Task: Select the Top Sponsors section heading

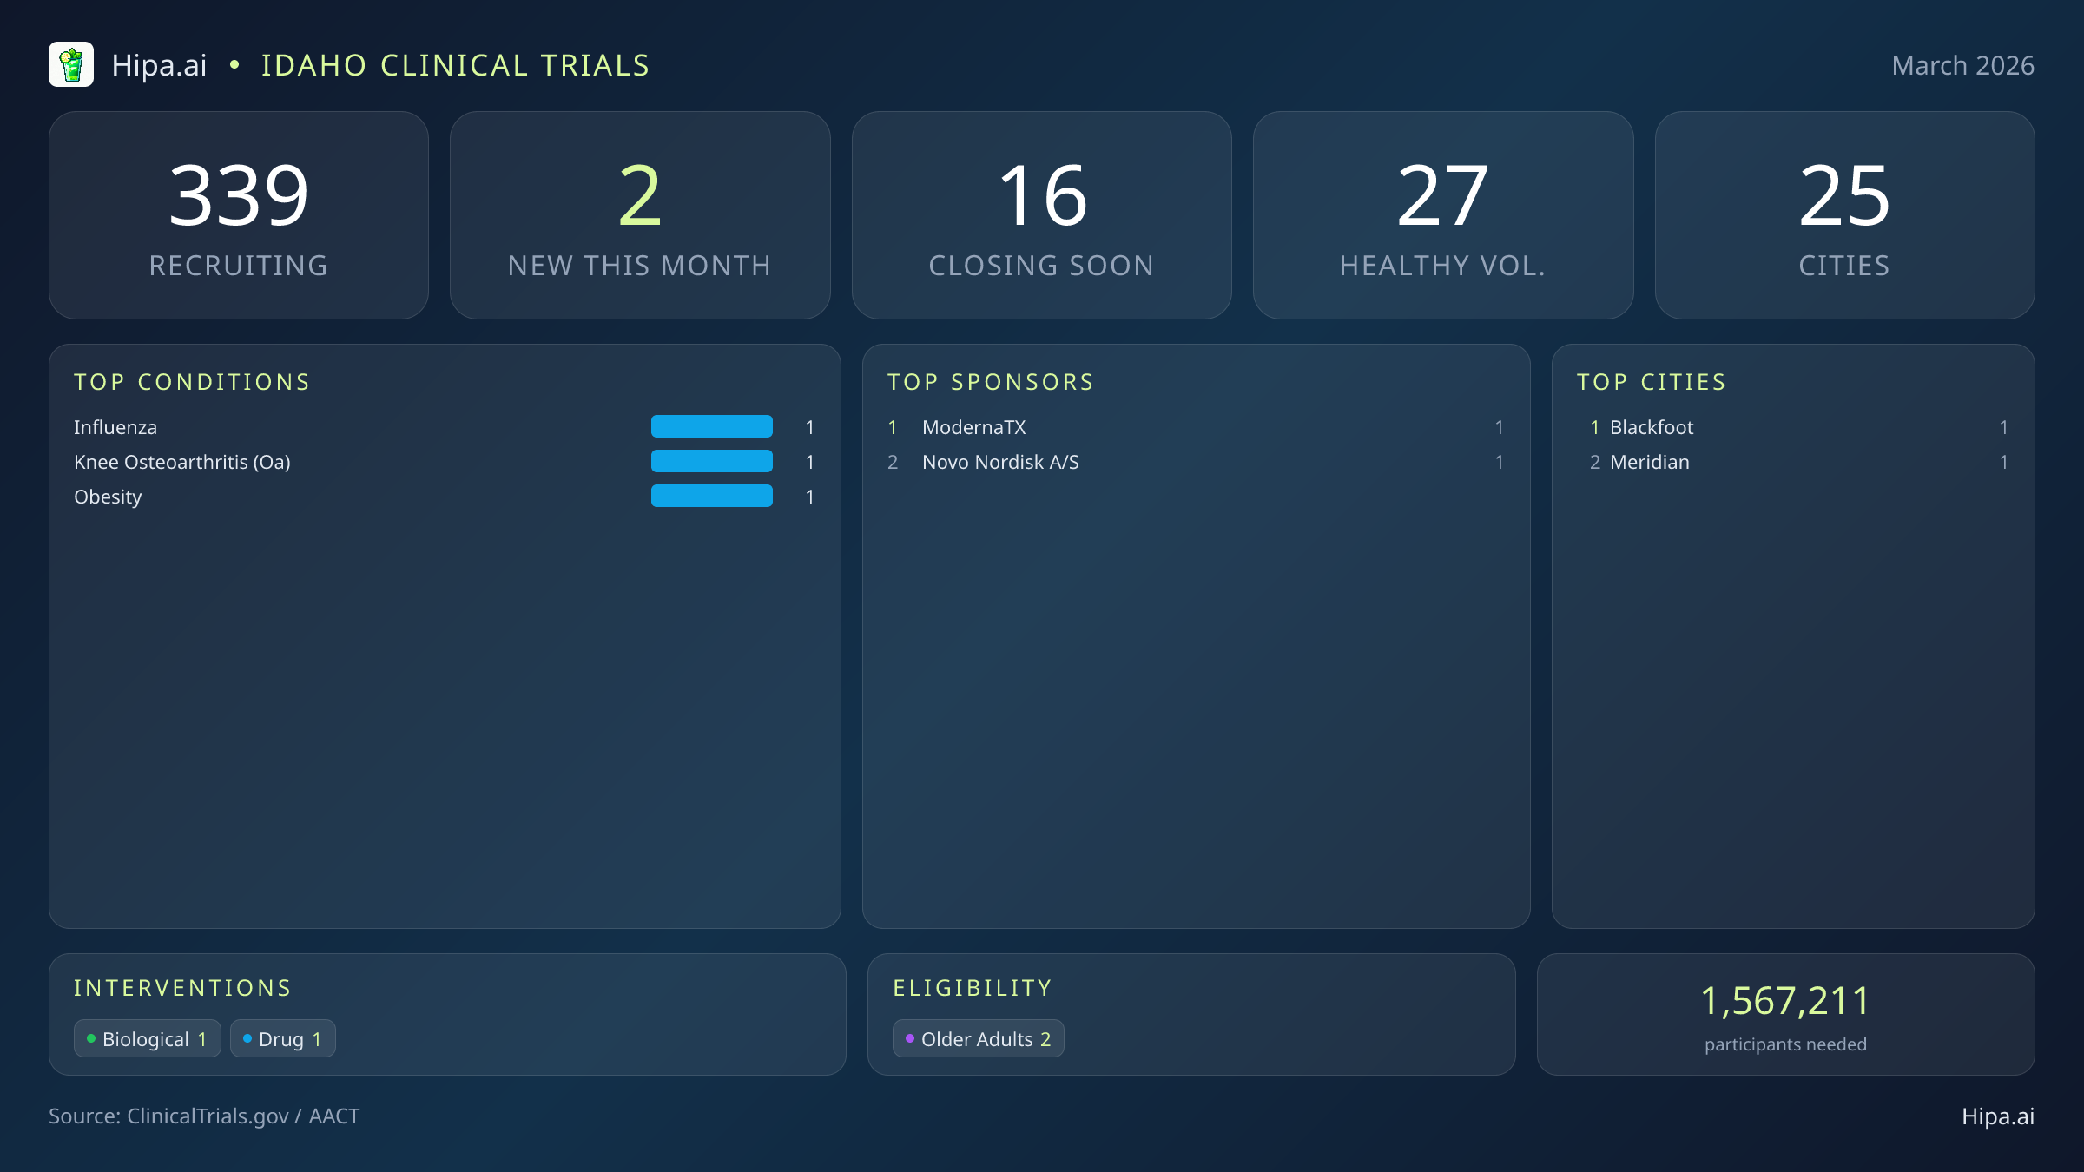Action: (990, 381)
